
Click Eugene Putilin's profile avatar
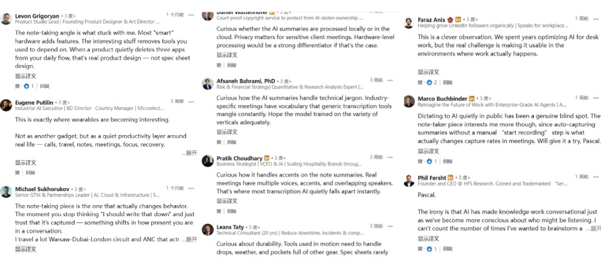(x=6, y=105)
